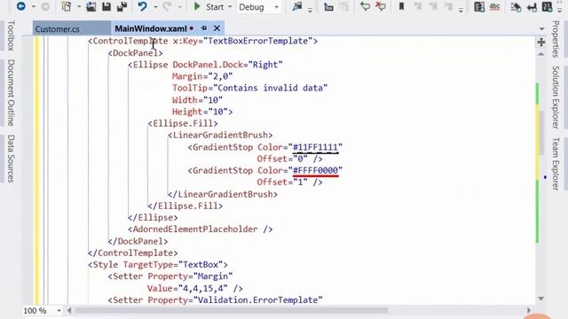Open the Properties side panel
This screenshot has width=568, height=319.
coord(556,39)
